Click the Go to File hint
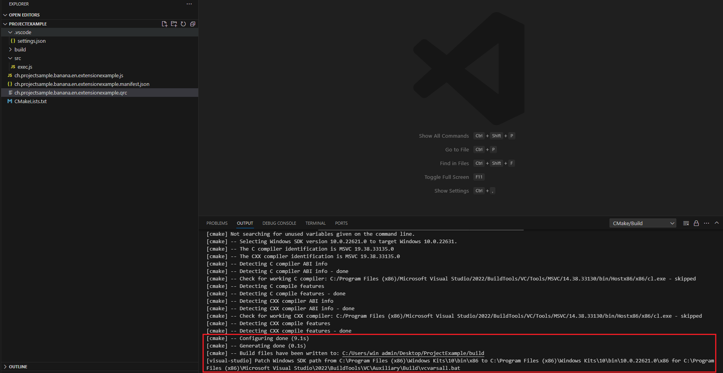Image resolution: width=723 pixels, height=373 pixels. pyautogui.click(x=457, y=149)
